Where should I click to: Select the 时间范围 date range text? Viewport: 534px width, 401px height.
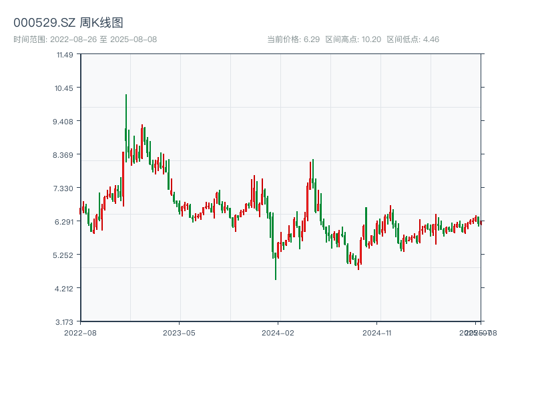pyautogui.click(x=85, y=39)
